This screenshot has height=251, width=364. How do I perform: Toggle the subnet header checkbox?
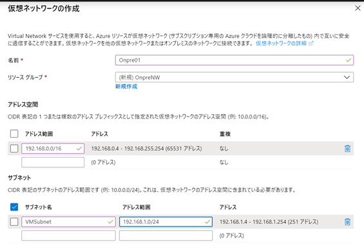click(14, 207)
